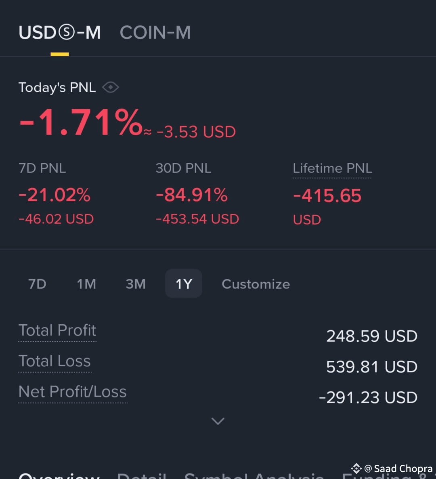Toggle Today's PNL visibility eye icon

point(111,87)
